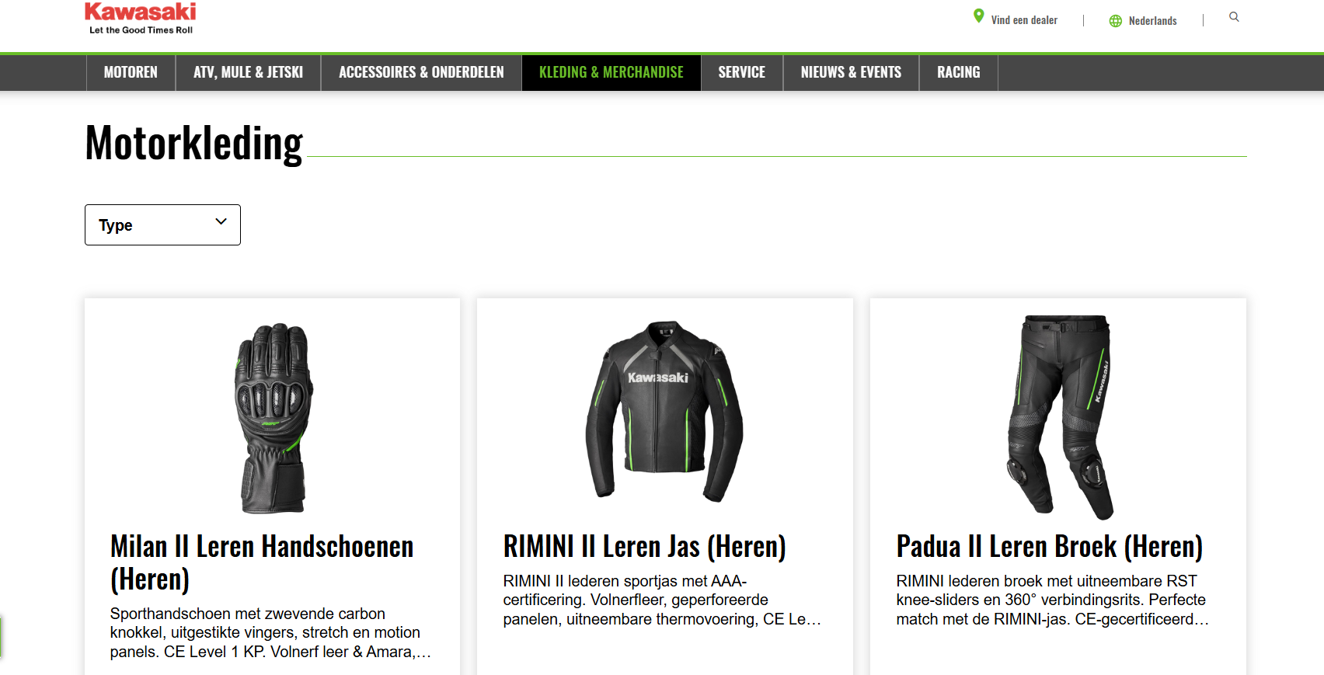The width and height of the screenshot is (1324, 675).
Task: Click the Motorkleding page heading
Action: [x=194, y=144]
